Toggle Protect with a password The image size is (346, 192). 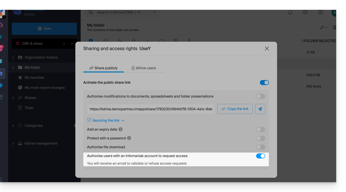click(x=260, y=138)
